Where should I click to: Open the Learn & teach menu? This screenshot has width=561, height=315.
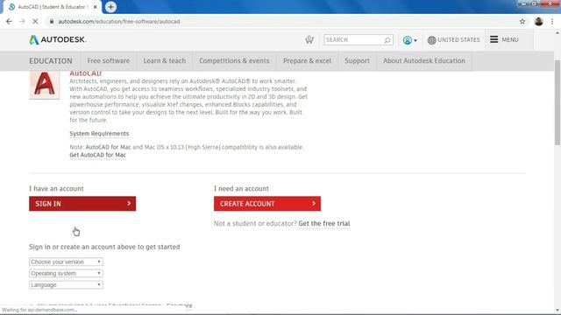tap(165, 60)
